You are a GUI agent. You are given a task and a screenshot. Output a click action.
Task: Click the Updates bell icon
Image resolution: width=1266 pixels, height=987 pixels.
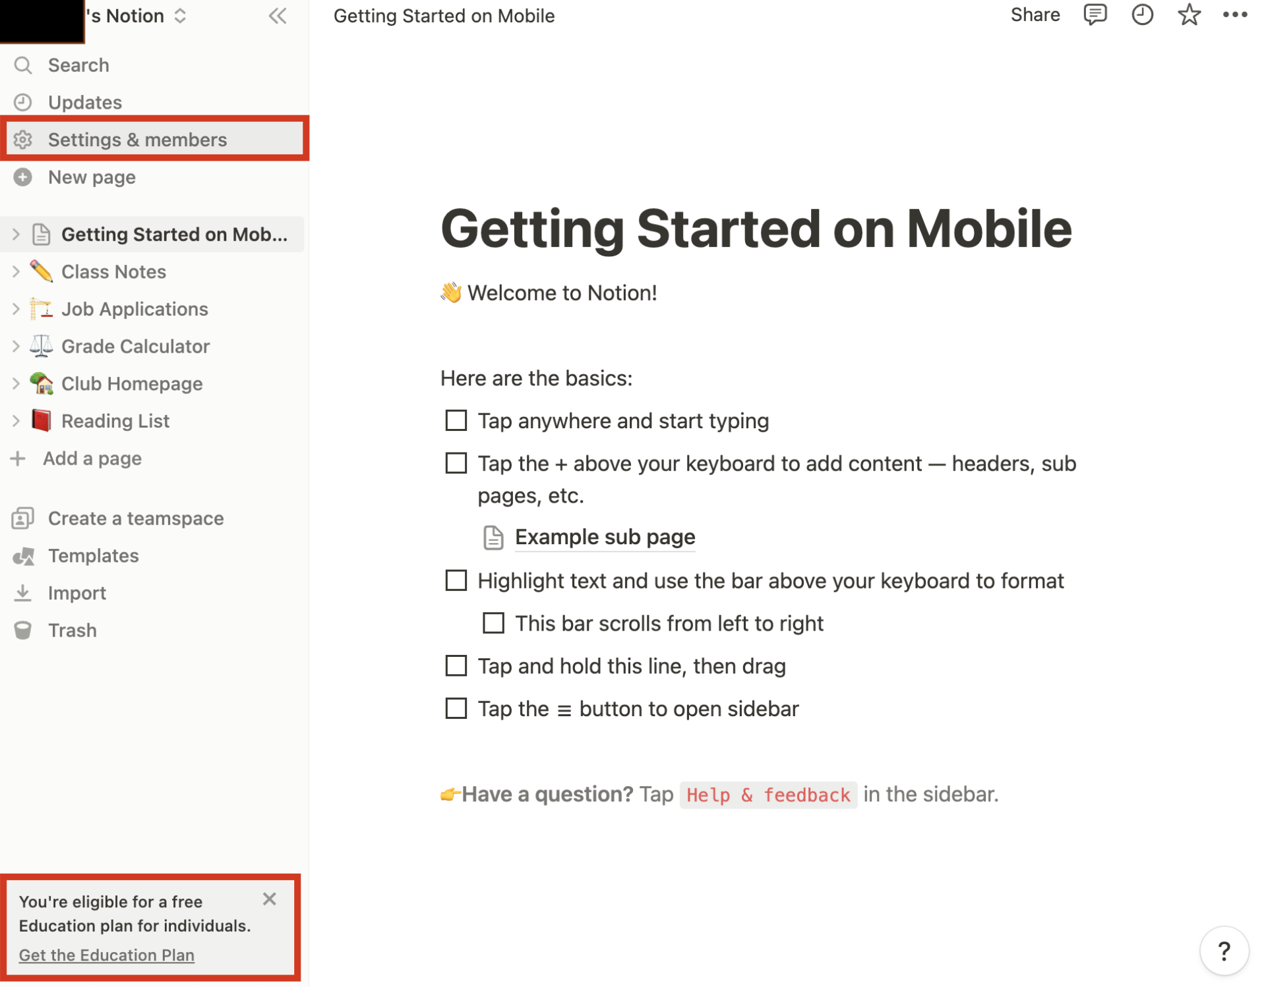(26, 101)
